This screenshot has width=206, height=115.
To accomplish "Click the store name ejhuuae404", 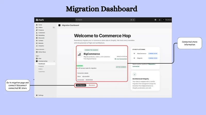I will tap(86, 76).
